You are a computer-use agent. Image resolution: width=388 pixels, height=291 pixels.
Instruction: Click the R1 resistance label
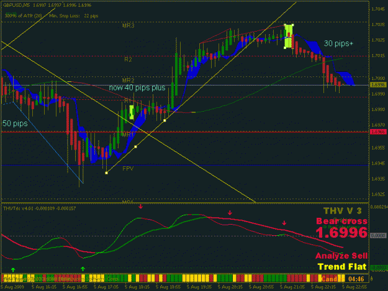coord(127,100)
